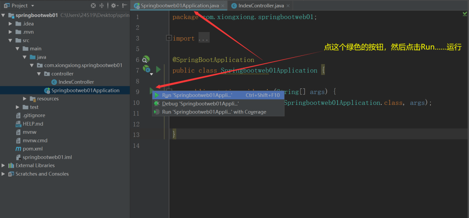Choose Run with Coverage menu entry
Image resolution: width=469 pixels, height=218 pixels.
tap(218, 112)
